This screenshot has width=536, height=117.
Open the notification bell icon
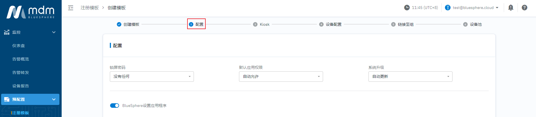(511, 8)
